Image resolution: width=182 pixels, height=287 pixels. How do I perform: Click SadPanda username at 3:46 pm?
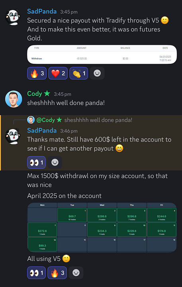pos(42,130)
